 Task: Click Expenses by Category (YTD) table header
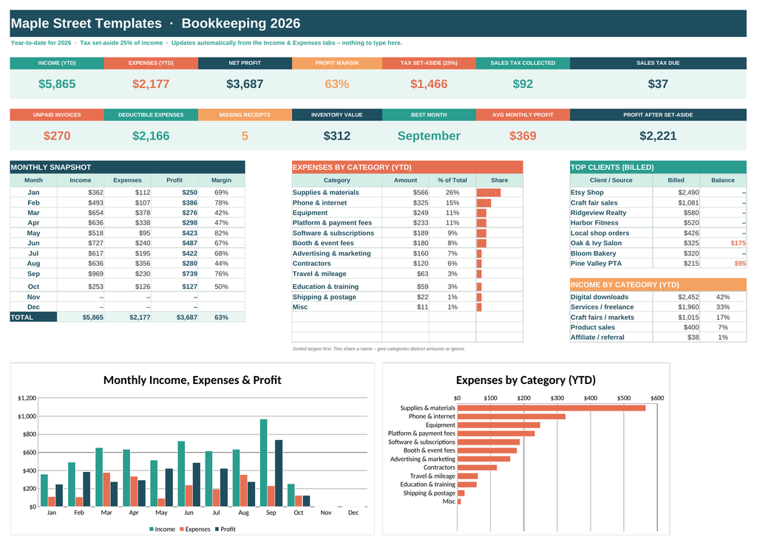click(x=407, y=168)
